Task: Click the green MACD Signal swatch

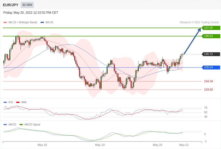Action: (x=21, y=125)
